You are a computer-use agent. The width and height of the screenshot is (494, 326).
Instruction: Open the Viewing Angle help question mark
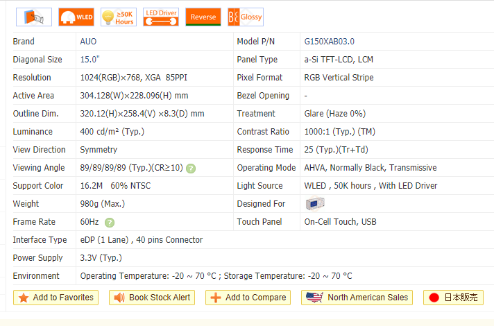tap(191, 169)
